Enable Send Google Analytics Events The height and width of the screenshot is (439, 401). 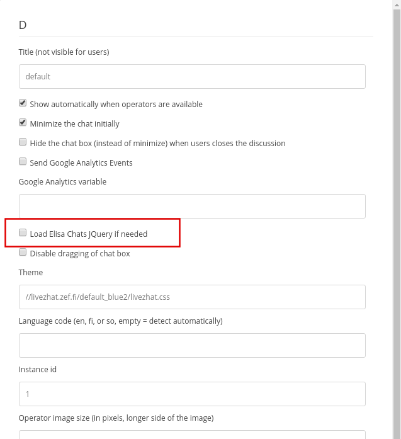pos(23,161)
